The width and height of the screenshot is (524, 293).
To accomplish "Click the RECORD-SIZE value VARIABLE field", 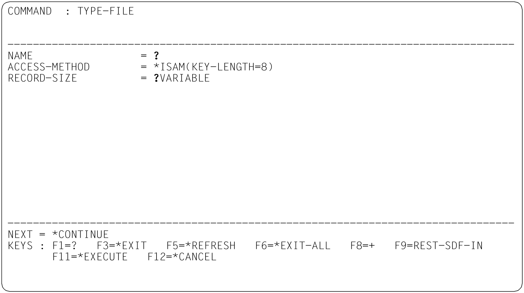I will click(x=185, y=78).
